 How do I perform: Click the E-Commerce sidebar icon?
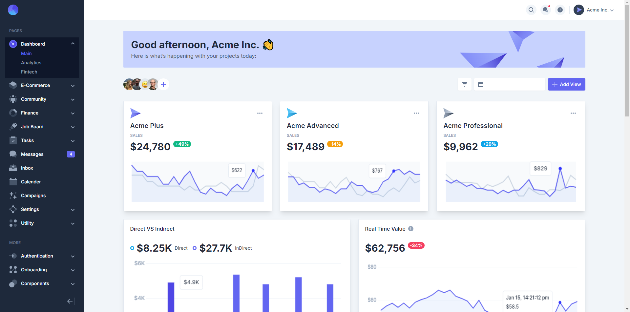coord(13,85)
